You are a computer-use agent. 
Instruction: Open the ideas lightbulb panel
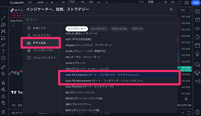[197, 54]
